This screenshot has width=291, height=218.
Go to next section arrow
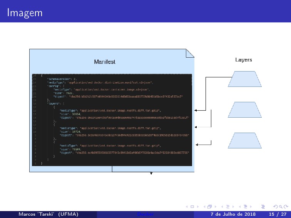click(x=251, y=206)
